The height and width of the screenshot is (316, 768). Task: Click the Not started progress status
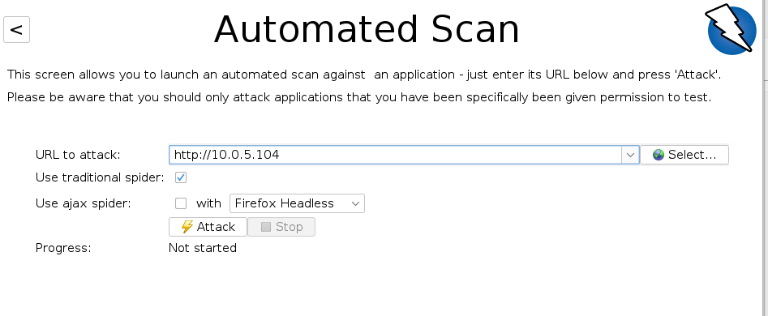(x=203, y=248)
